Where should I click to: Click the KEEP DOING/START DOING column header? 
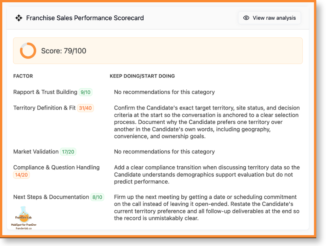pos(142,76)
